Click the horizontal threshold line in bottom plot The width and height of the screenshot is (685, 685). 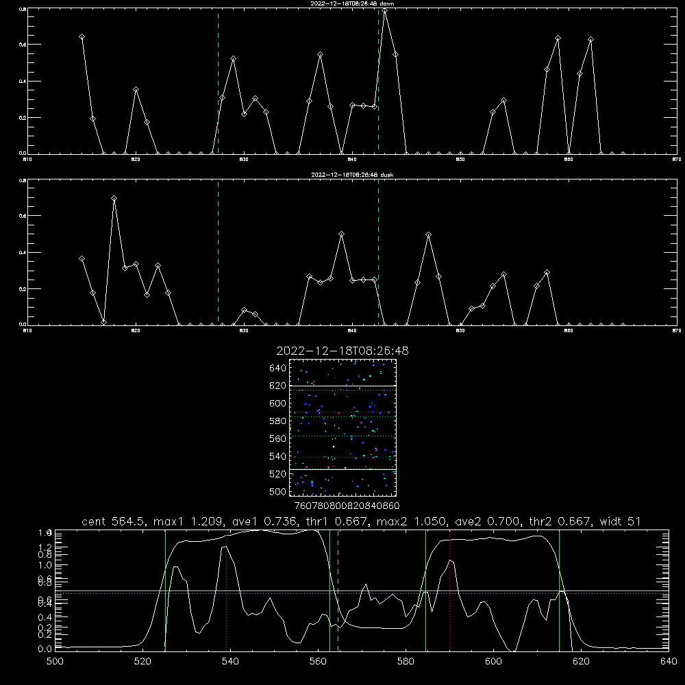[362, 591]
